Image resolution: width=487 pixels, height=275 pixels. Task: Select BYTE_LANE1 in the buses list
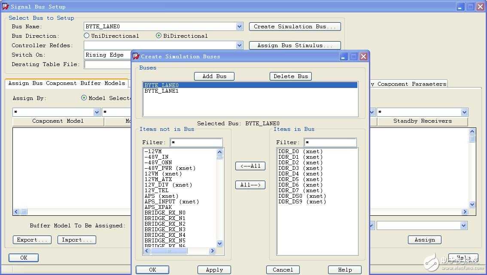coord(161,91)
